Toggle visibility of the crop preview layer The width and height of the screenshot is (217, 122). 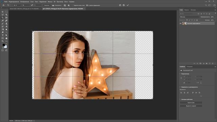[x=180, y=23]
